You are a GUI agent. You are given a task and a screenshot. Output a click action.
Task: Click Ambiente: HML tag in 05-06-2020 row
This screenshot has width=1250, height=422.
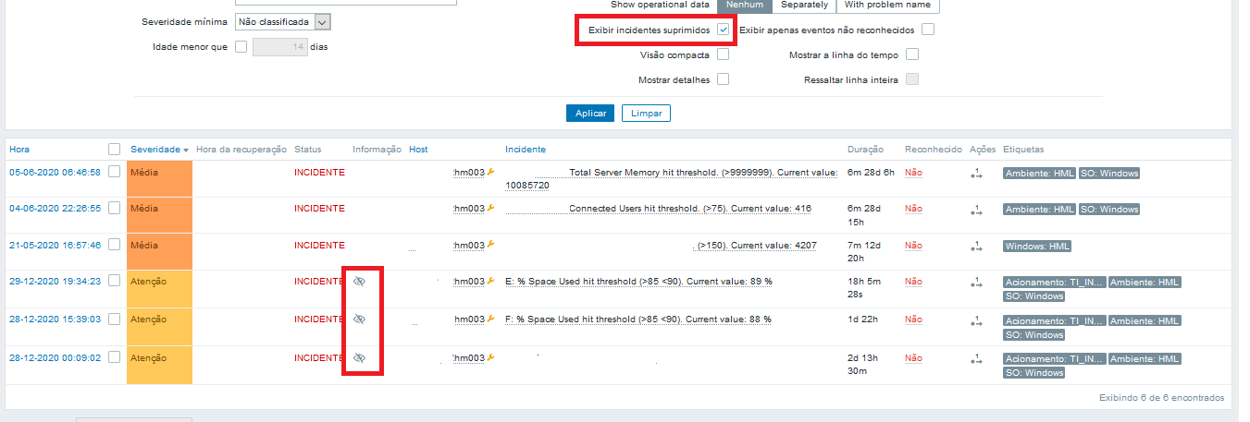(x=1039, y=173)
